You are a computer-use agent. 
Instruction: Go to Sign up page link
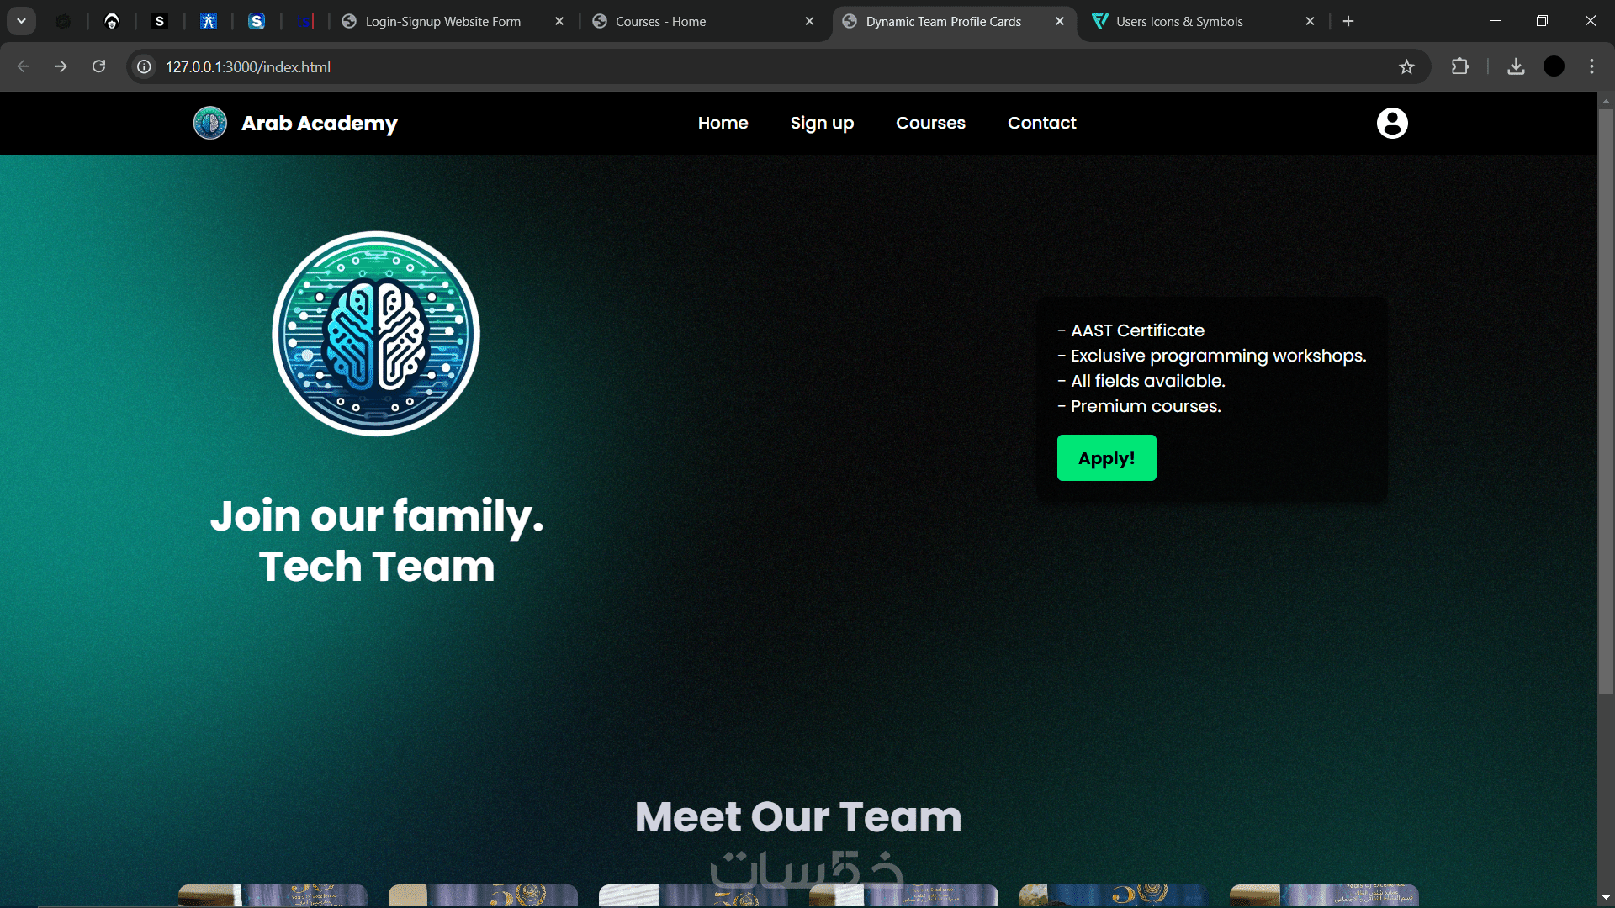click(822, 123)
